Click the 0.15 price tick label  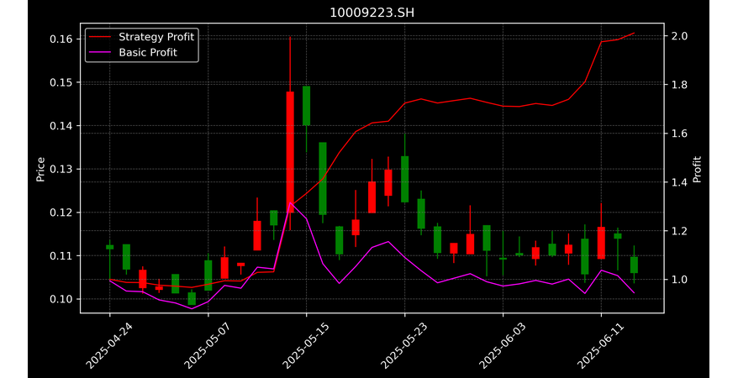click(61, 83)
